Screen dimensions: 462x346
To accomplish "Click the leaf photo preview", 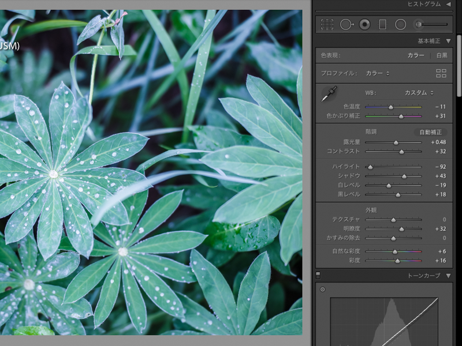I will [x=151, y=172].
